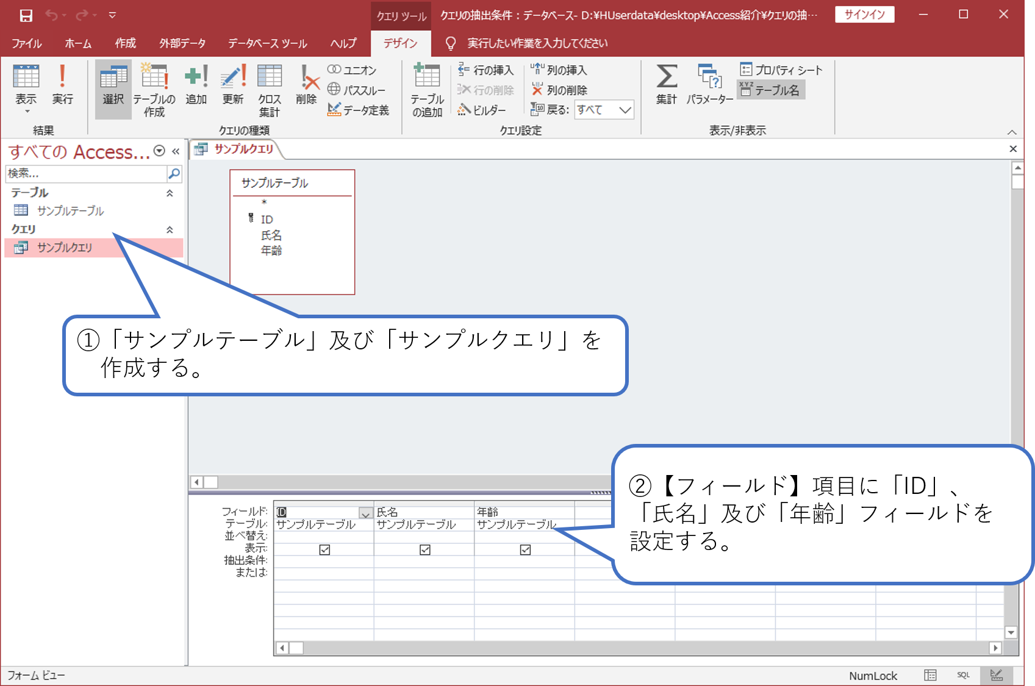Viewport: 1035px width, 686px height.
Task: Add a table using テーブルの追加
Action: coord(427,88)
